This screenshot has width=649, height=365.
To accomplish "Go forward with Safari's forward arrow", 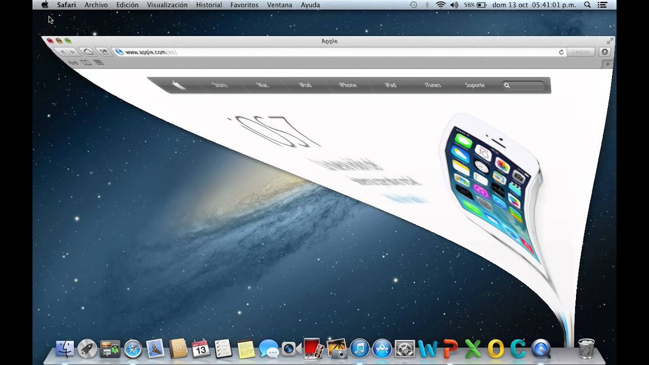I will 74,52.
